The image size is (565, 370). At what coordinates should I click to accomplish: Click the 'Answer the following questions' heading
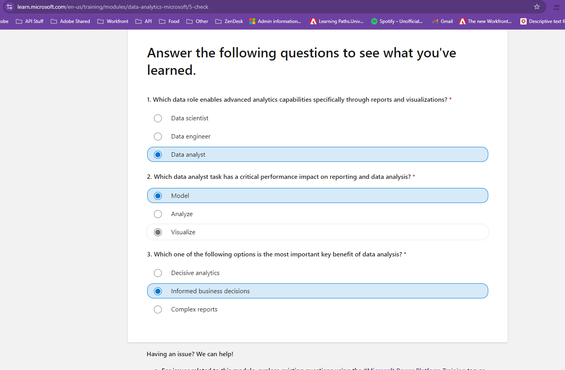pos(301,61)
